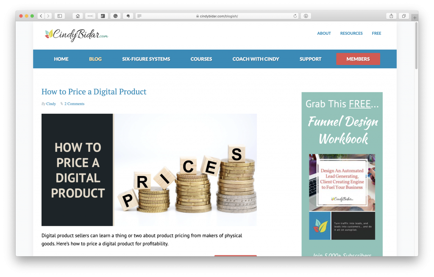Click the Evernote elephant extension icon
The height and width of the screenshot is (277, 434).
(x=128, y=16)
